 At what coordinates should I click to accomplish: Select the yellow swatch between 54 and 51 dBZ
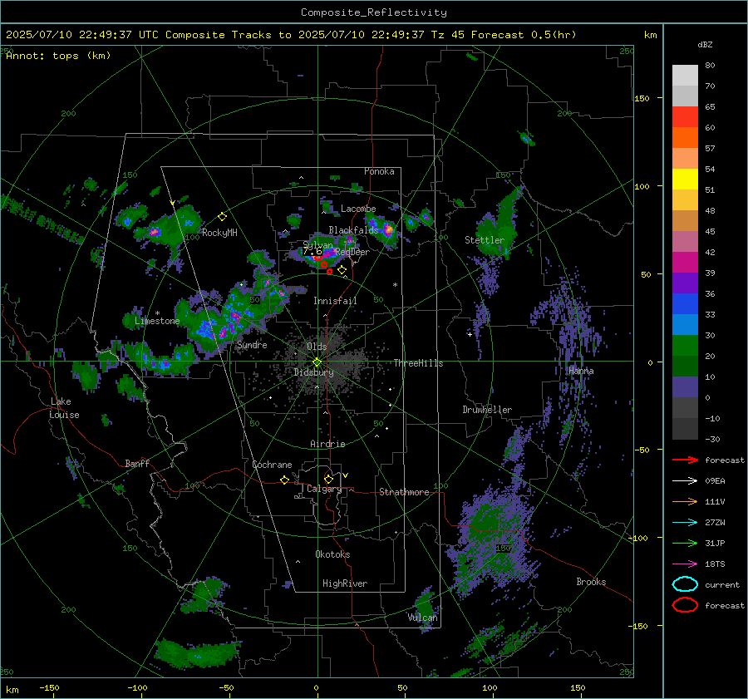pyautogui.click(x=685, y=180)
